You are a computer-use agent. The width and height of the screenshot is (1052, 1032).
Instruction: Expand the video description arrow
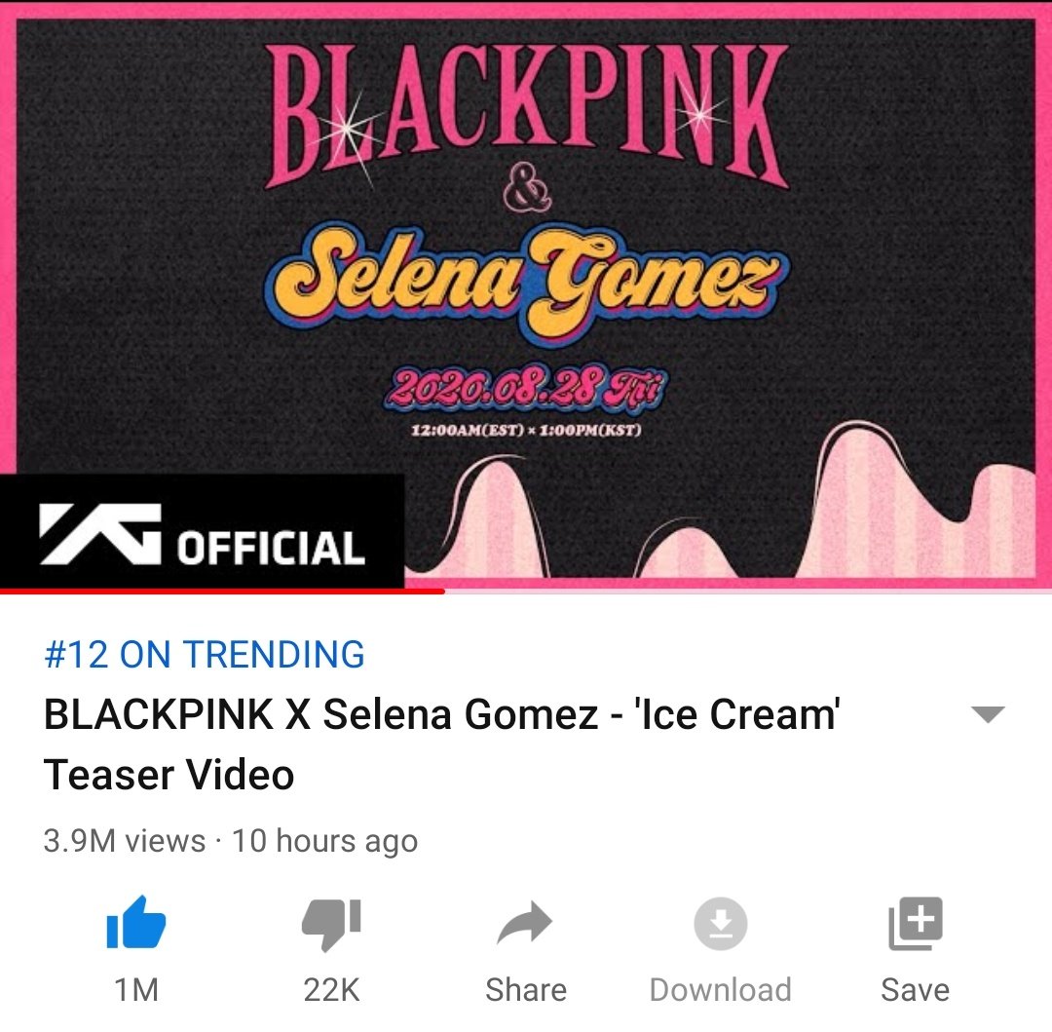(988, 714)
